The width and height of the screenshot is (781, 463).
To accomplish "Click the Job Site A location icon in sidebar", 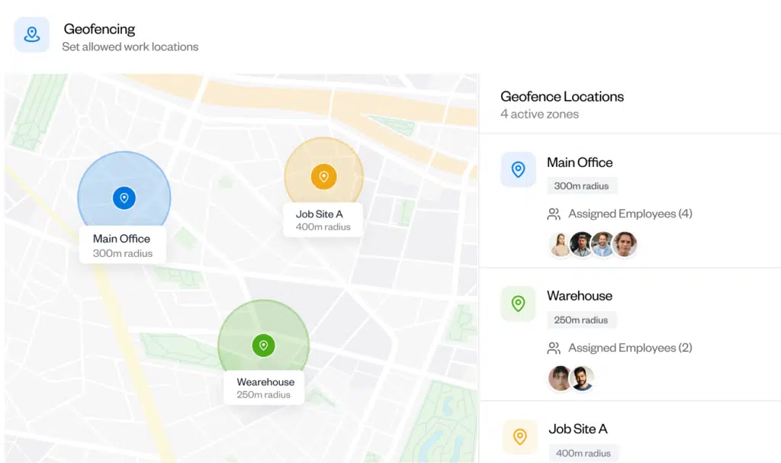I will pos(520,437).
